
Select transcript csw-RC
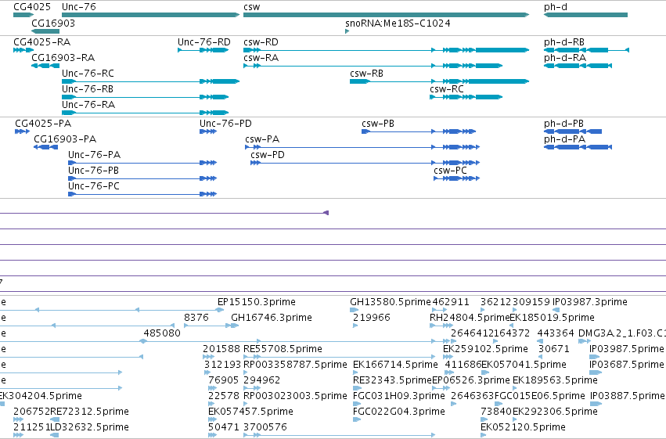[466, 97]
